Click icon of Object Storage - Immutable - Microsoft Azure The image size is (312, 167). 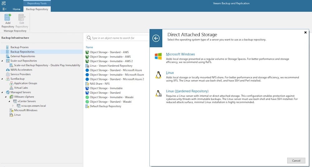87,75
